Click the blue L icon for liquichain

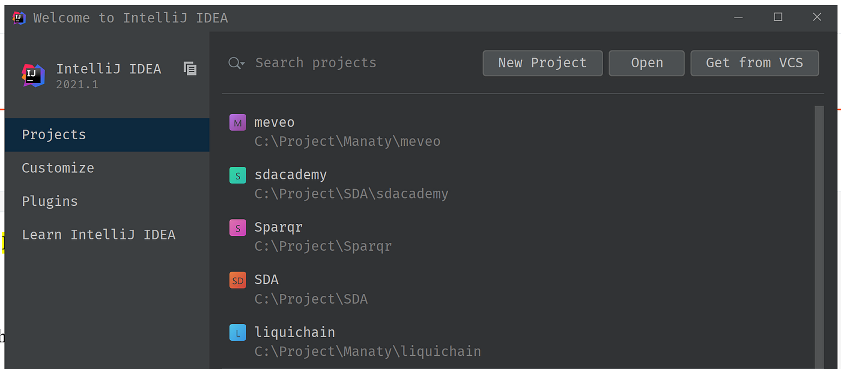238,333
